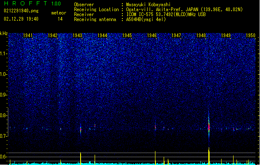Click the tallest yellow power spike near 1948

coord(209,156)
